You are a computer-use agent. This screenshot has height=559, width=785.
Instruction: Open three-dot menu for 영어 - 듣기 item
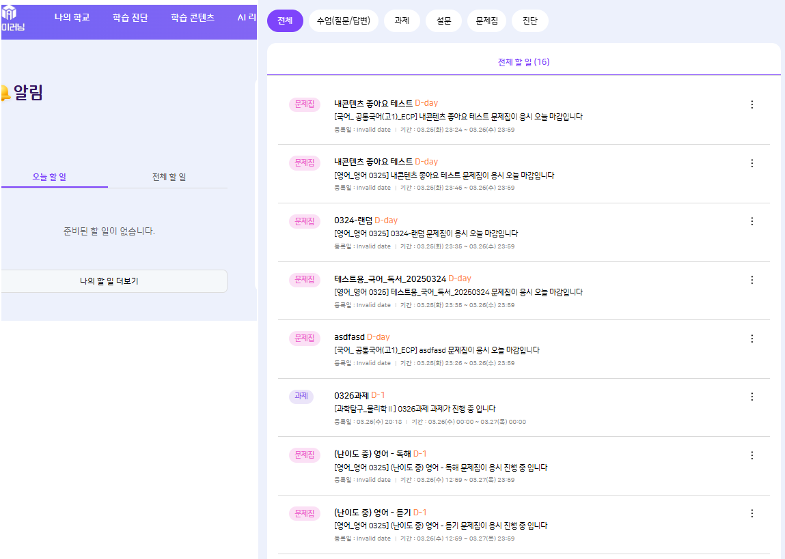[x=752, y=513]
